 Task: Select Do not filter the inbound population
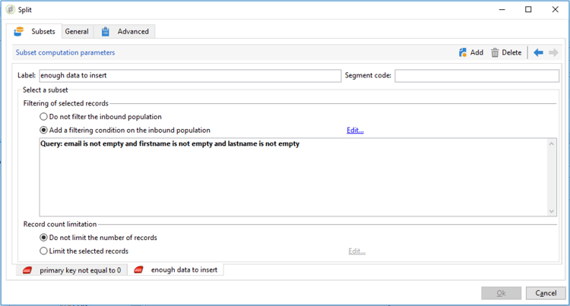click(x=43, y=116)
